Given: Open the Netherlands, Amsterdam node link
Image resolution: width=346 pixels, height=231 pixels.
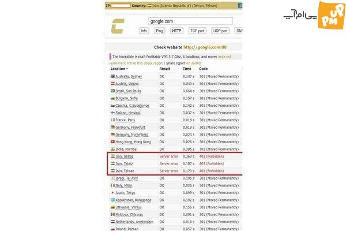Looking at the screenshot, I should point(134,222).
